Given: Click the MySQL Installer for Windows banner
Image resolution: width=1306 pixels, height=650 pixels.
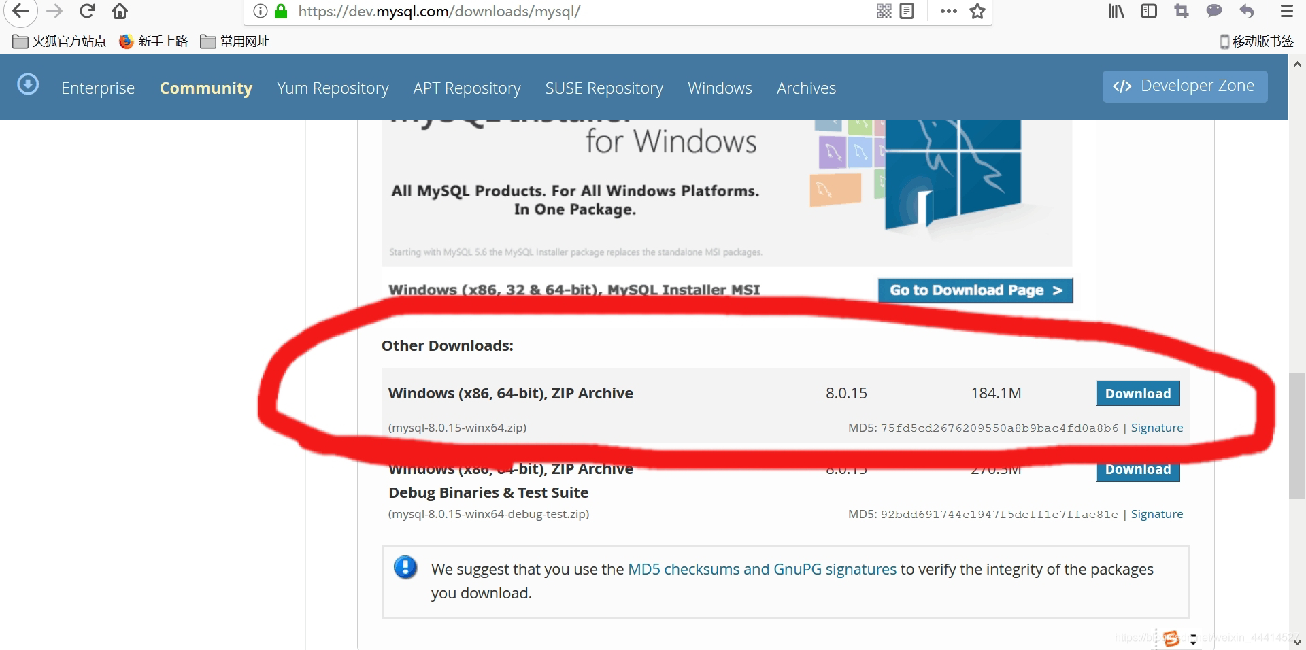Looking at the screenshot, I should tap(726, 192).
